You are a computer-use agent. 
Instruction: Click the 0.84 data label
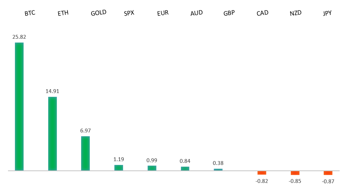click(185, 161)
